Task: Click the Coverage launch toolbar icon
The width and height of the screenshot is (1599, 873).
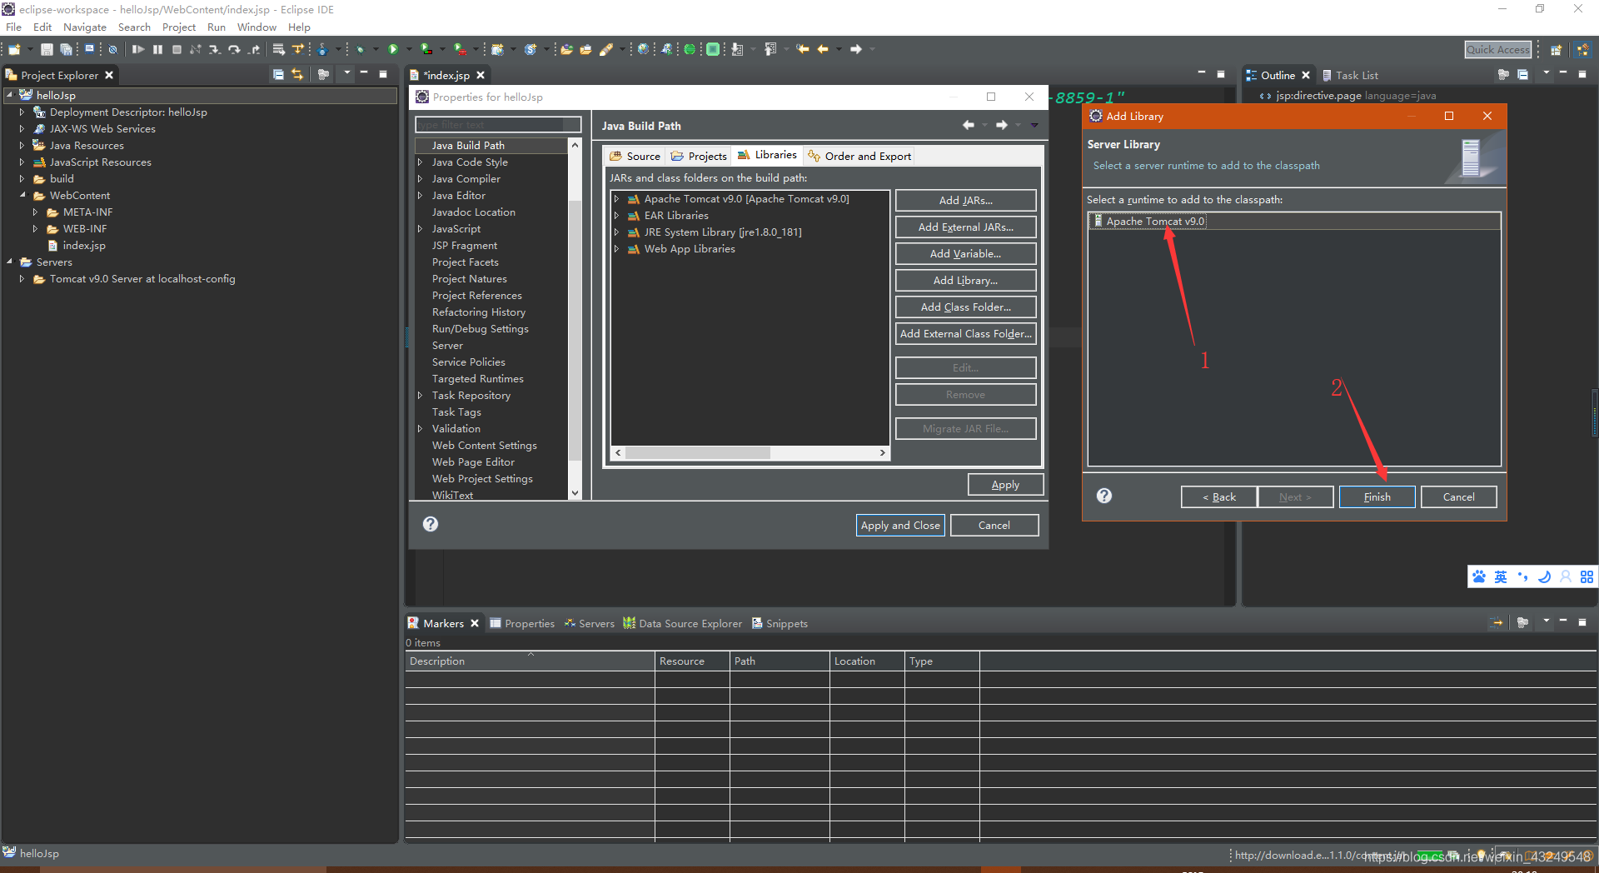Action: [x=426, y=50]
